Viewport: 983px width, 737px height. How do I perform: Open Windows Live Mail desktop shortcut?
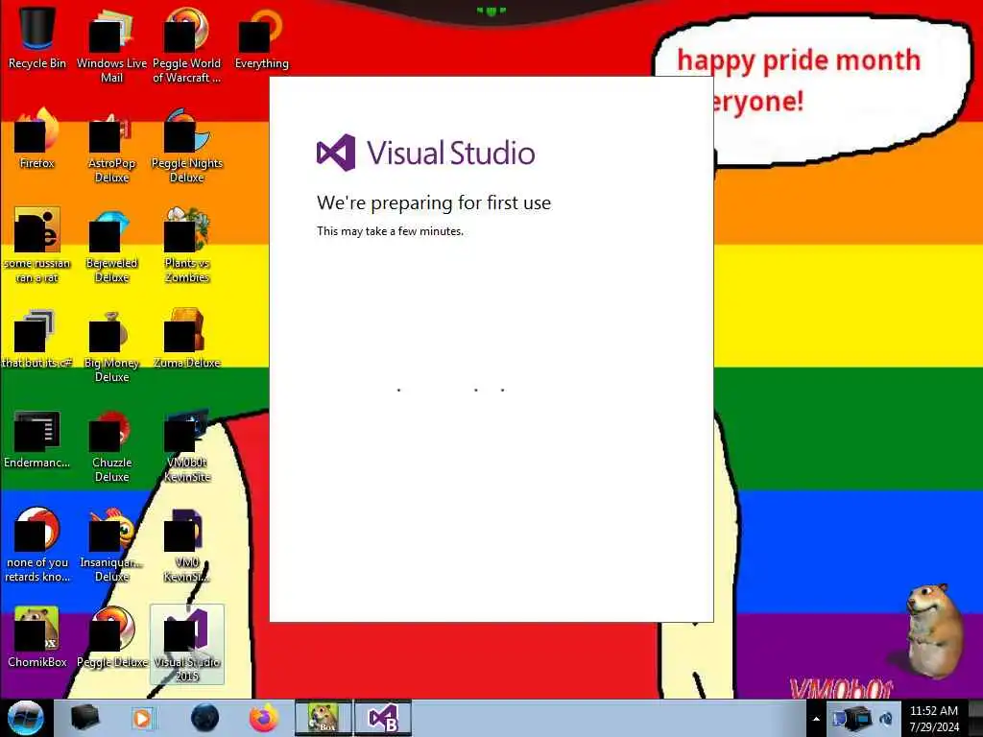tap(111, 45)
